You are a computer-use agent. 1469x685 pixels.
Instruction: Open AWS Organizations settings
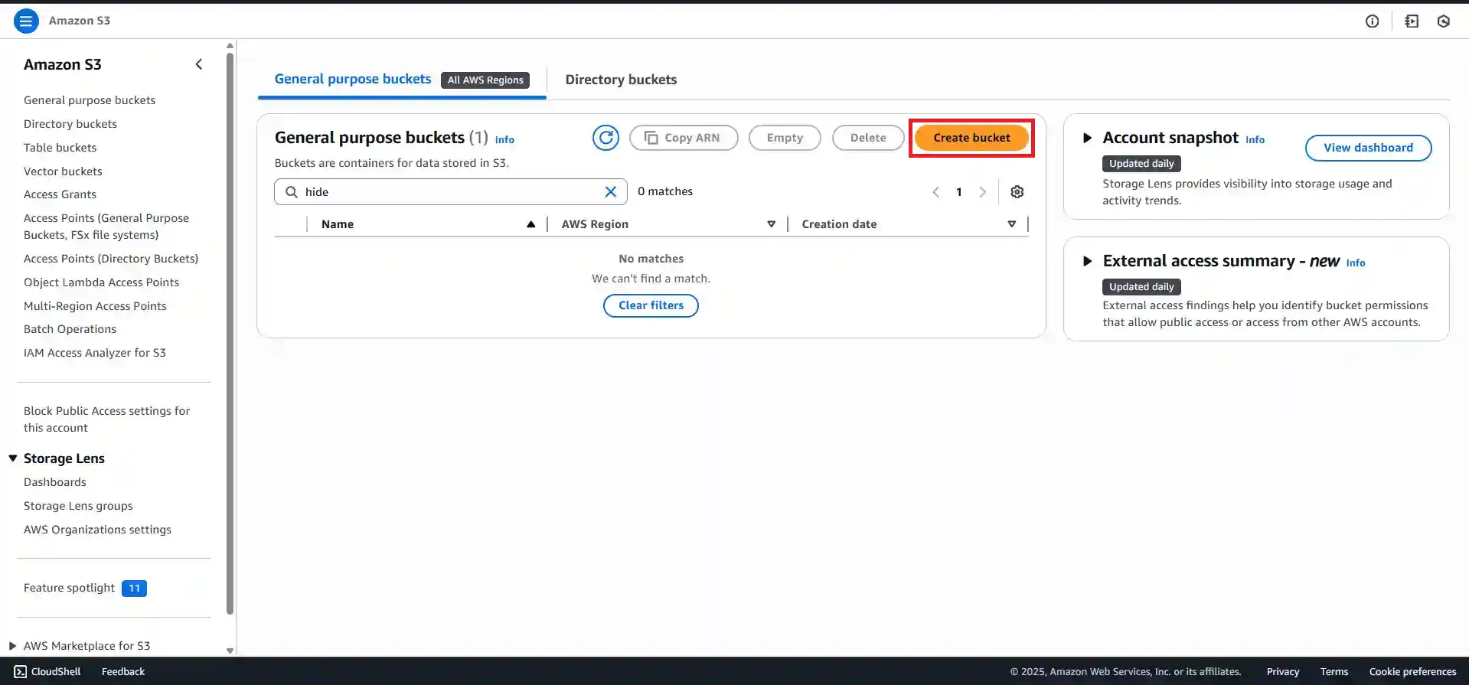pyautogui.click(x=97, y=530)
